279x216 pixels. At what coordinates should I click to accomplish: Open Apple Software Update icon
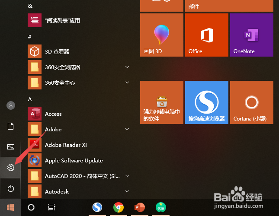tap(35, 160)
